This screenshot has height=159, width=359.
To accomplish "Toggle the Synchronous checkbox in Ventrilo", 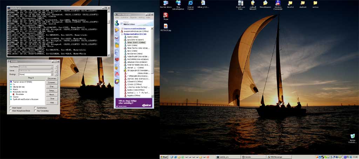I will [35, 108].
